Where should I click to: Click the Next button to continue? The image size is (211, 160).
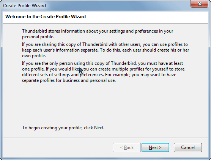[x=155, y=147]
